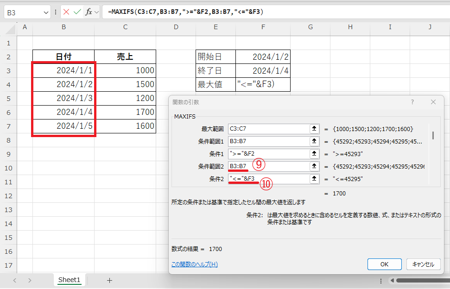The width and height of the screenshot is (450, 289).
Task: Collapse dialog via 条件範囲1 range selector icon
Action: (315, 141)
